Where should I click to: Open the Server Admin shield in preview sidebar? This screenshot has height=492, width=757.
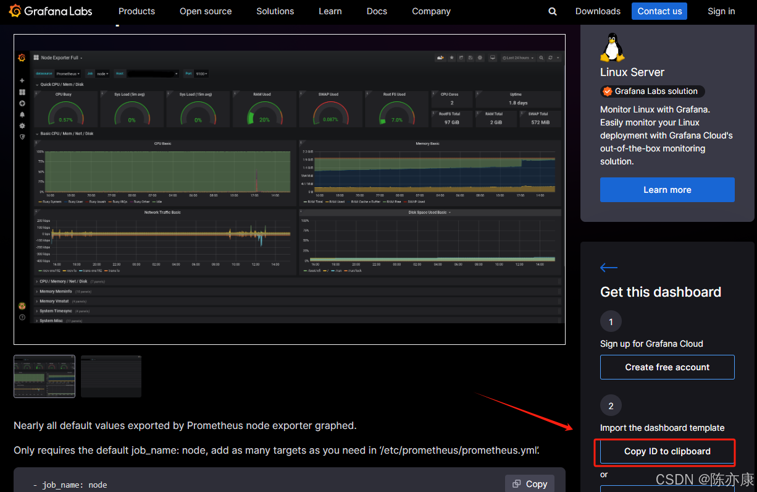[x=22, y=137]
